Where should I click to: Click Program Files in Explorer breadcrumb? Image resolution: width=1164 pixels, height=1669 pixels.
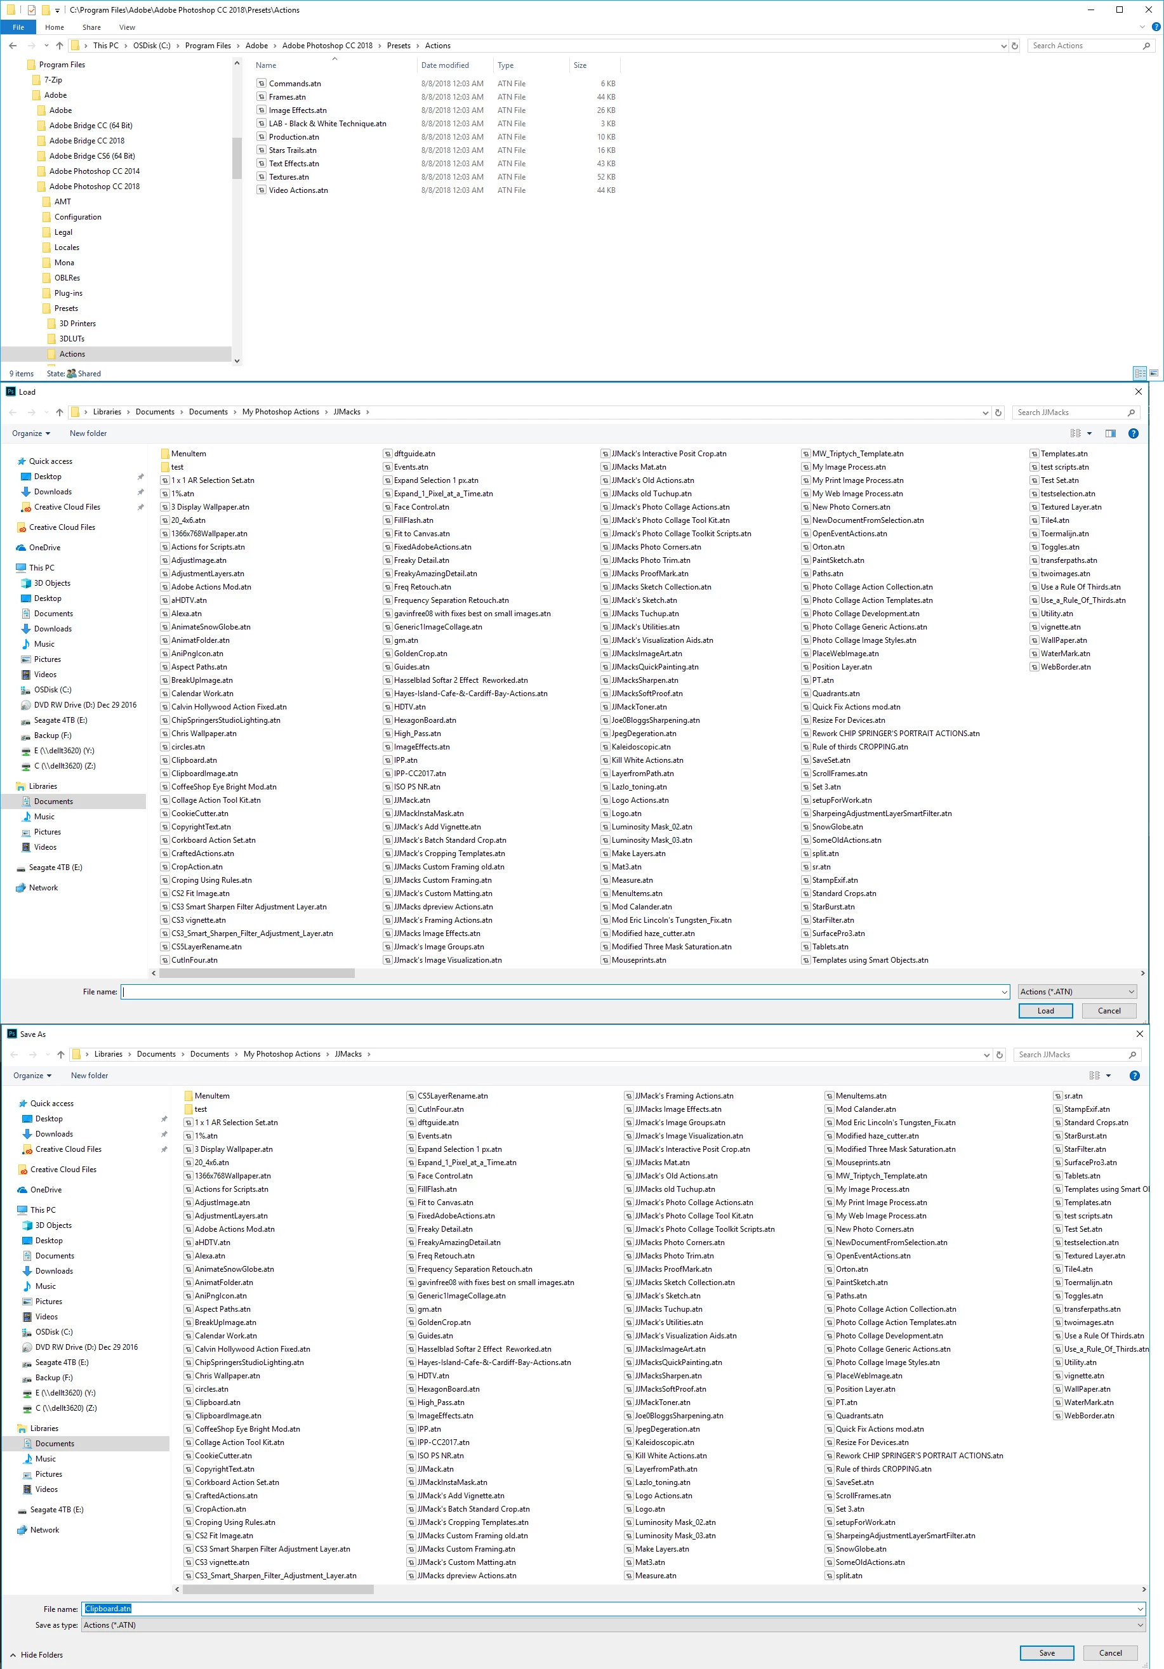(x=208, y=46)
